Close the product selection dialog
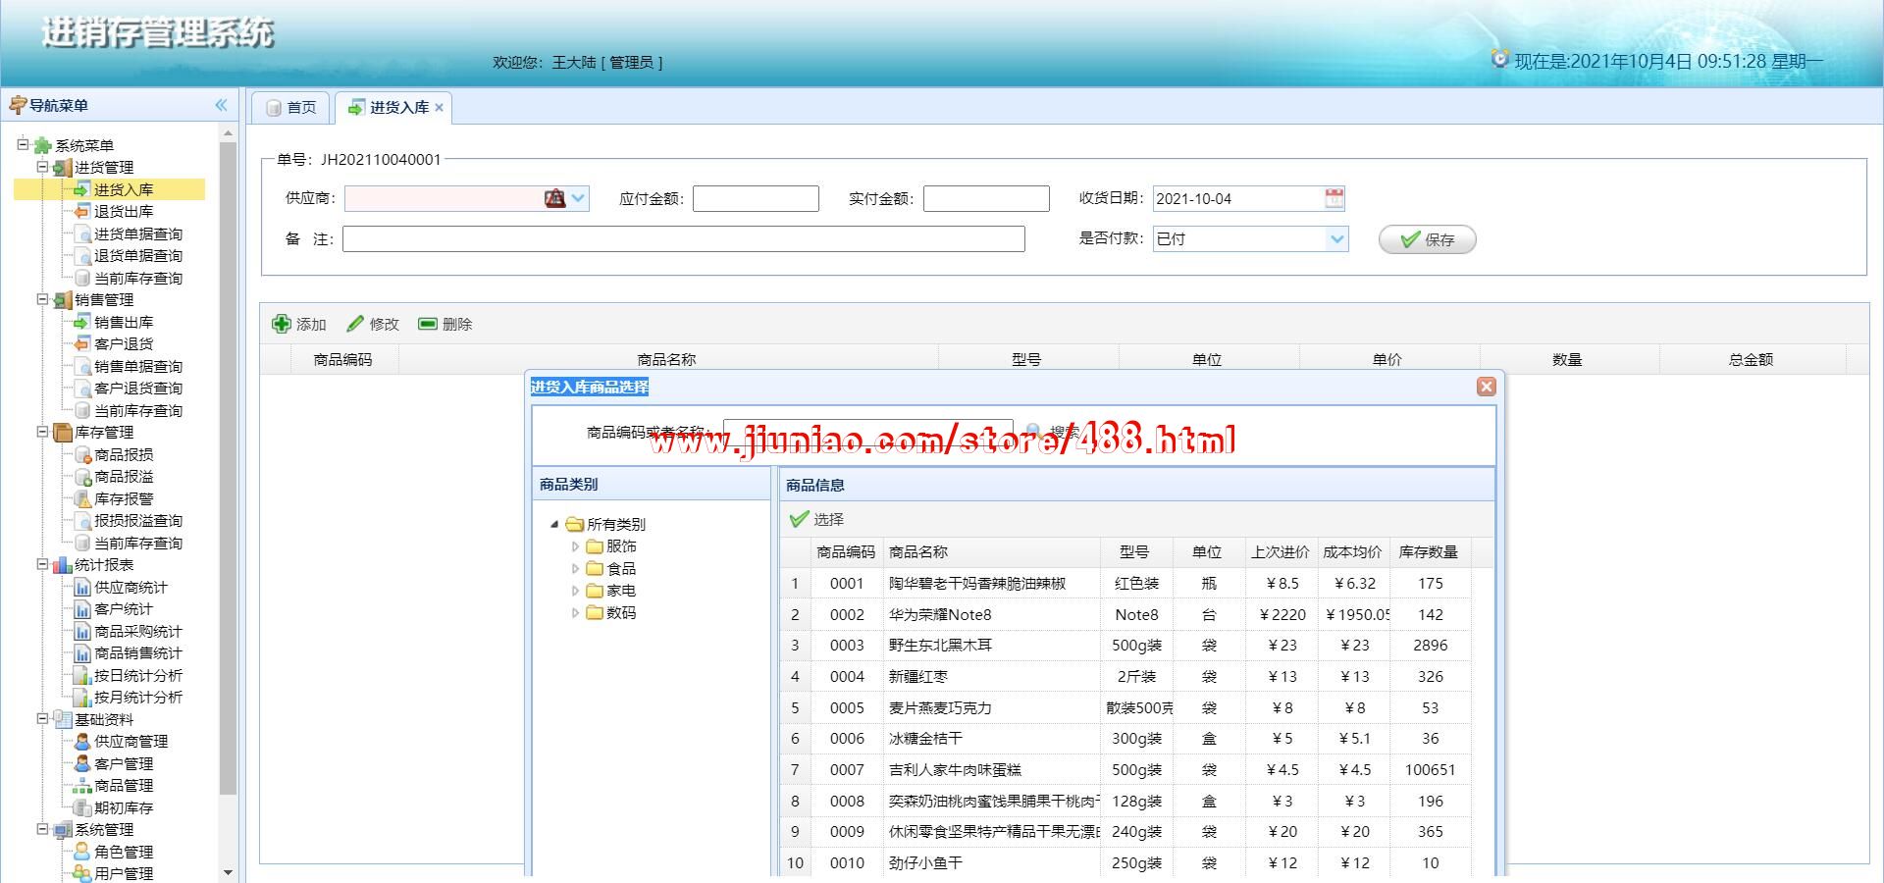Screen dimensions: 1884x883 pyautogui.click(x=1486, y=387)
